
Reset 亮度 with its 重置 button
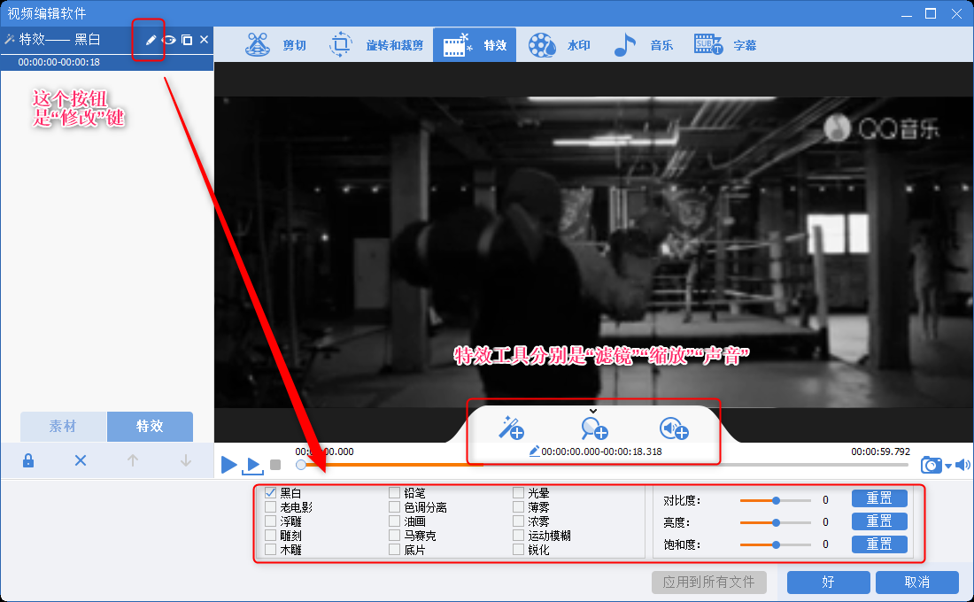click(879, 521)
